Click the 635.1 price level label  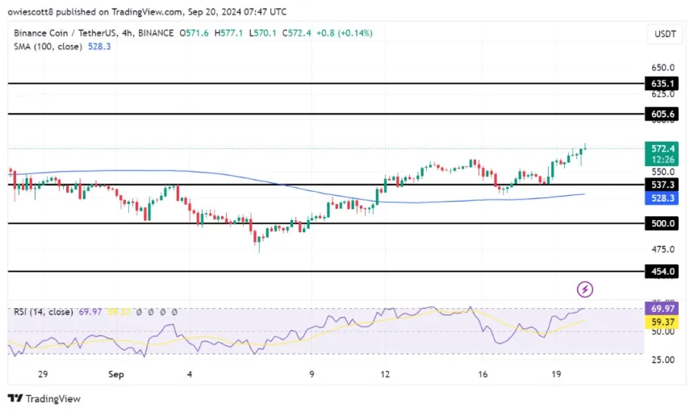tap(662, 83)
